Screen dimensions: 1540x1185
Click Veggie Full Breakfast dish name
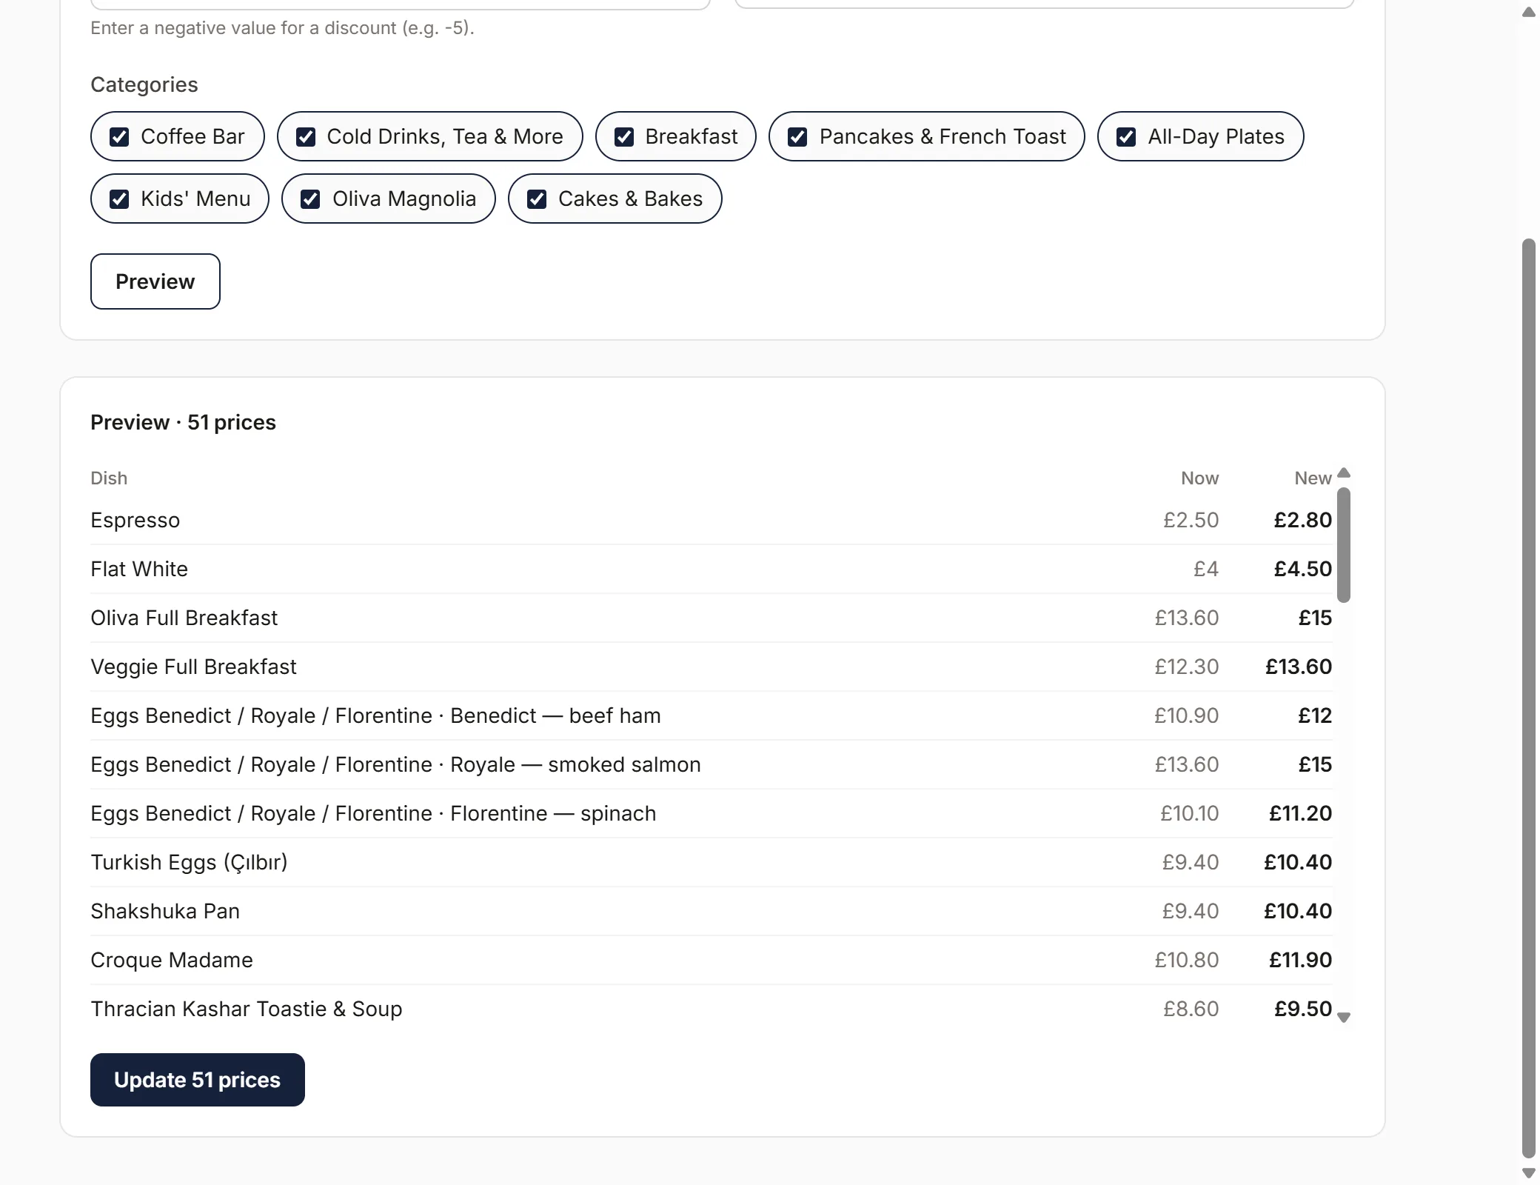pyautogui.click(x=193, y=667)
